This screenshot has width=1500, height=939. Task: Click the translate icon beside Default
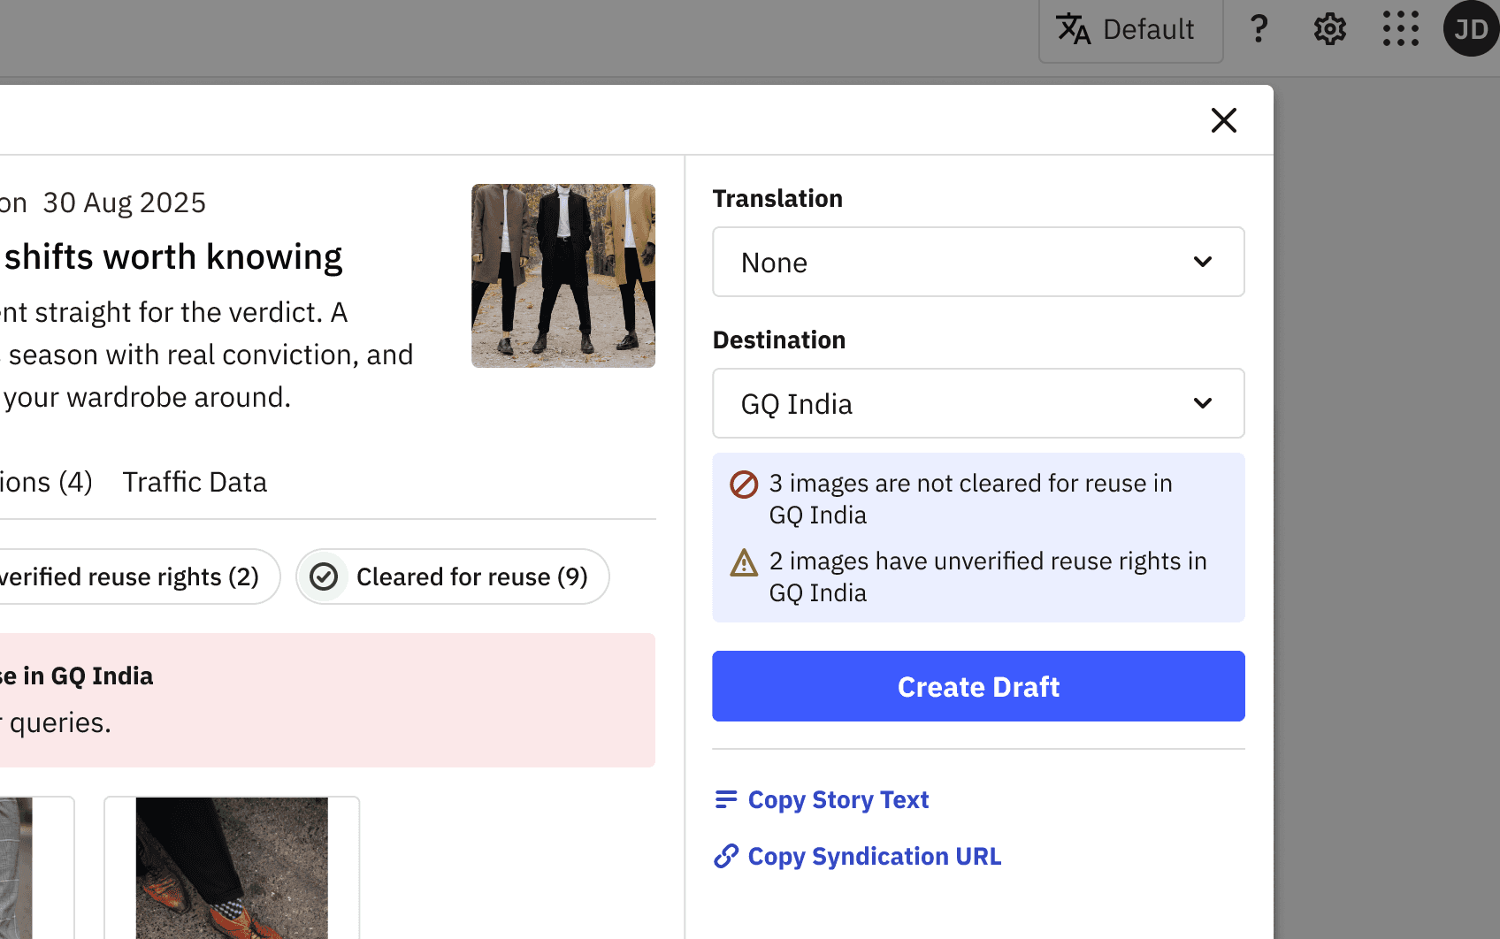tap(1074, 29)
